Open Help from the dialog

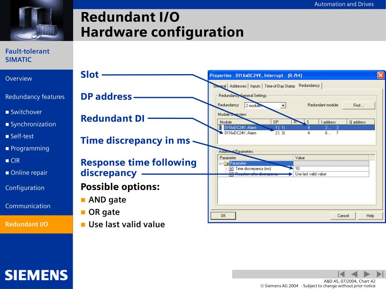[370, 216]
